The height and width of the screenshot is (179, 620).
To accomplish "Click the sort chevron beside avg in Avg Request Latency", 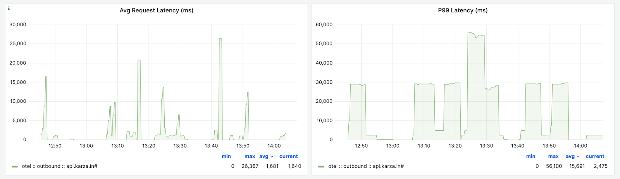I will click(x=272, y=157).
